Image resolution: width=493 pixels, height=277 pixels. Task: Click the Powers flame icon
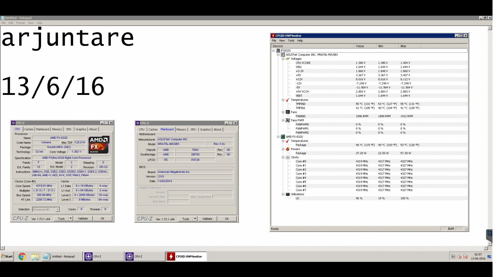tap(288, 149)
